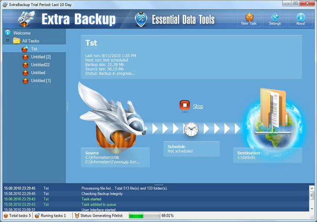Click 'Backup size: 22.28 Mb' text
Image resolution: width=317 pixels, height=222 pixels.
coord(104,64)
